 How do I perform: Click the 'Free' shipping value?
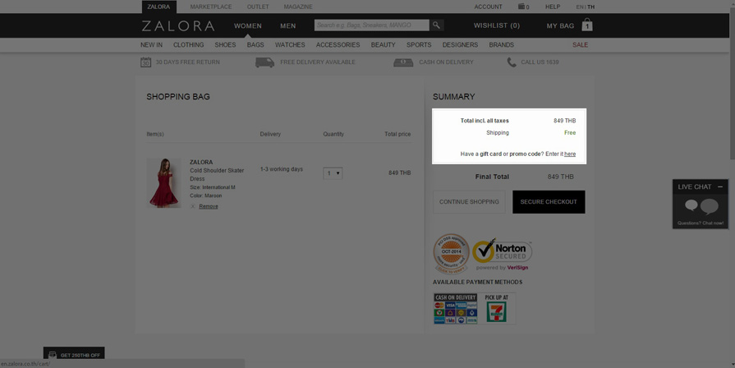[570, 133]
